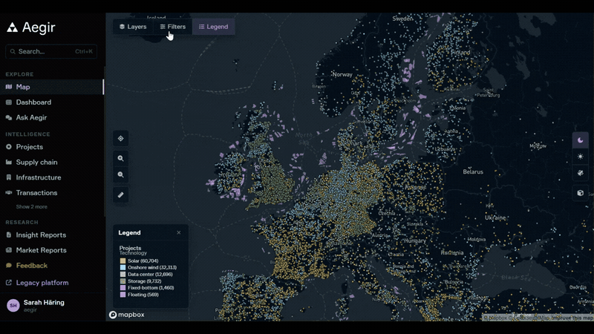Click the Feedback link
594x334 pixels.
click(31, 266)
